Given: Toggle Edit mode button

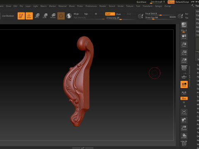Looking at the screenshot, I should click(x=21, y=16).
